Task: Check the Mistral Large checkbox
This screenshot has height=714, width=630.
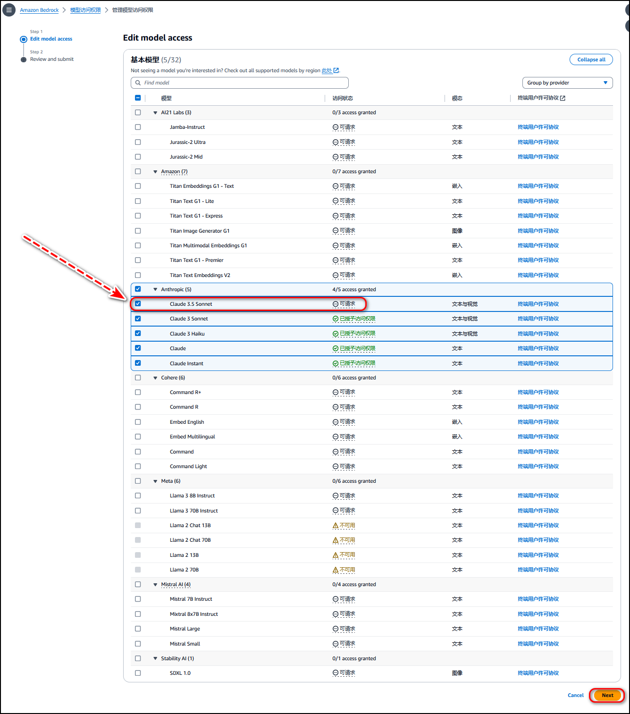Action: 138,629
